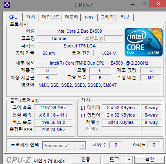The height and width of the screenshot is (164, 166).
Task: Expand the 도구 dropdown arrow
Action: (129, 160)
